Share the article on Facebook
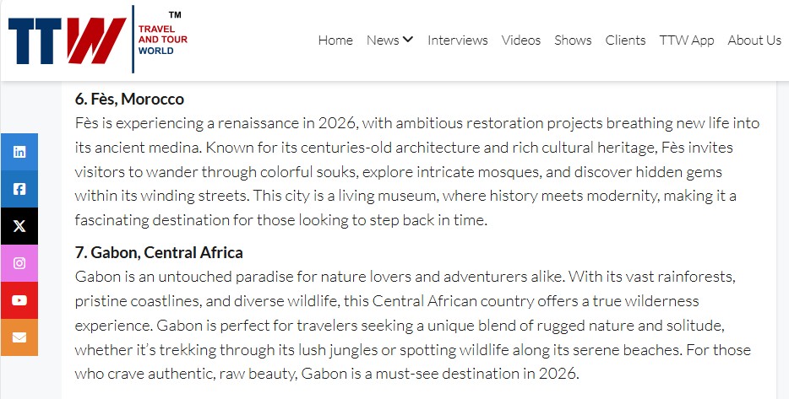The width and height of the screenshot is (789, 399). pos(19,189)
